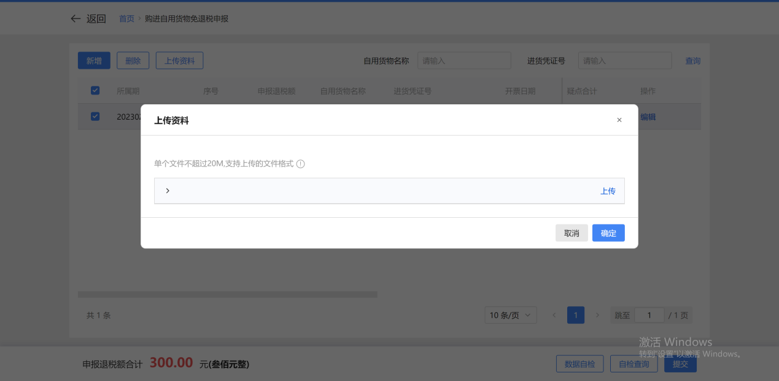The image size is (779, 381).
Task: Click the 自用货物名称 input field
Action: [x=464, y=61]
